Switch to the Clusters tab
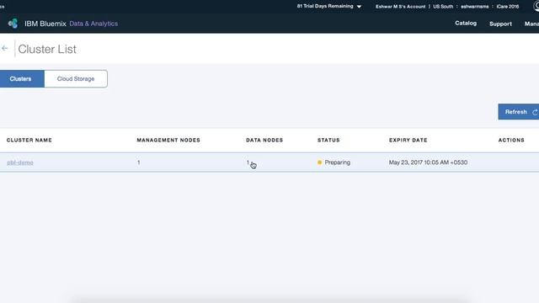 [x=22, y=78]
